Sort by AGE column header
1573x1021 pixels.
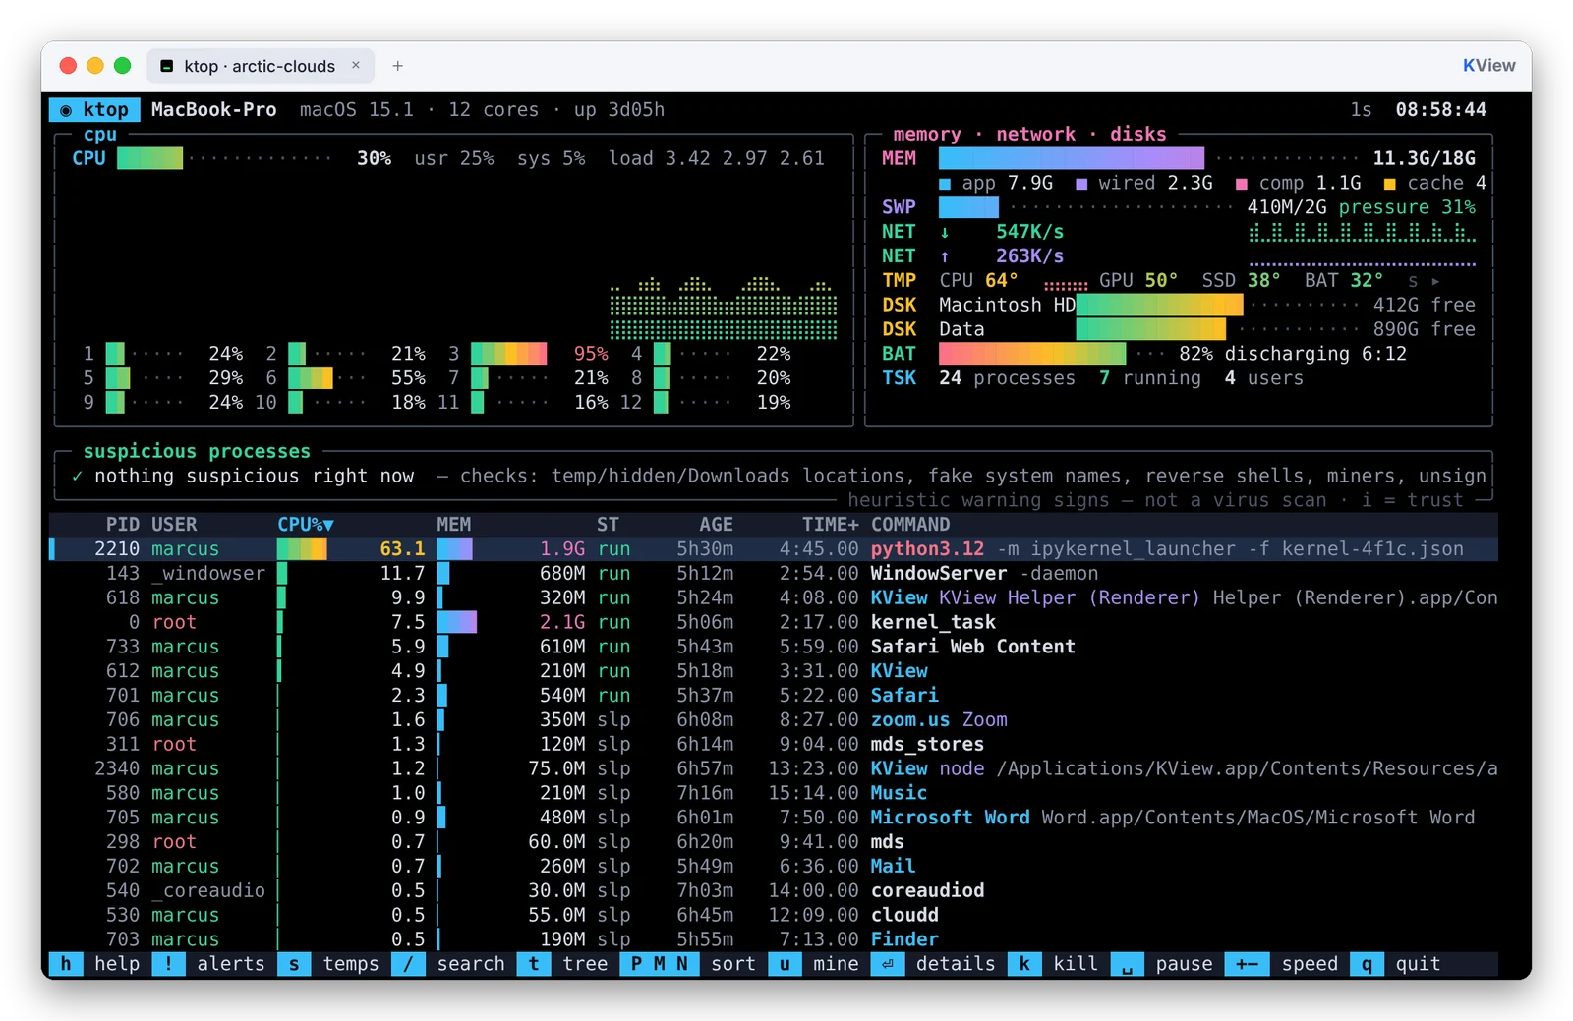[x=716, y=525]
